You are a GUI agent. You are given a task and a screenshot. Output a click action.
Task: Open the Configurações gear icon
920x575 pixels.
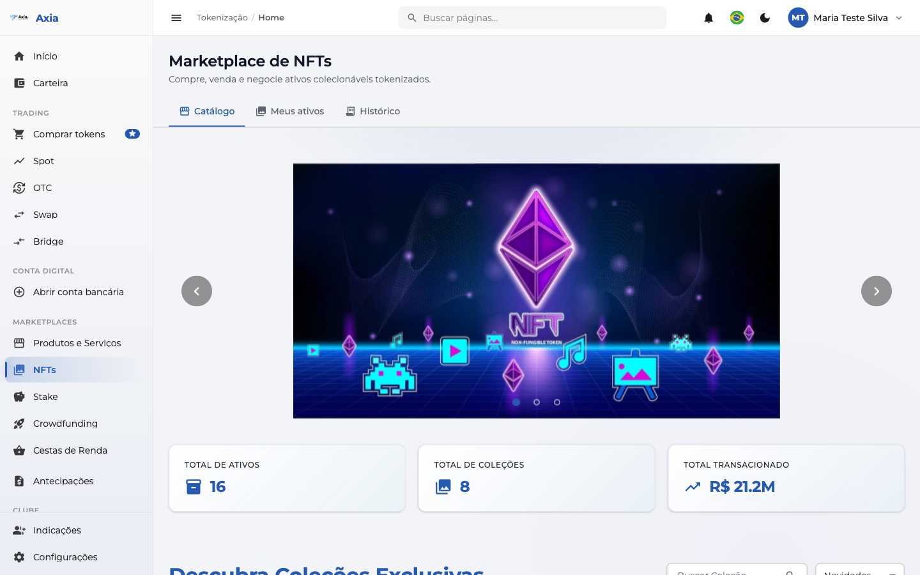19,557
